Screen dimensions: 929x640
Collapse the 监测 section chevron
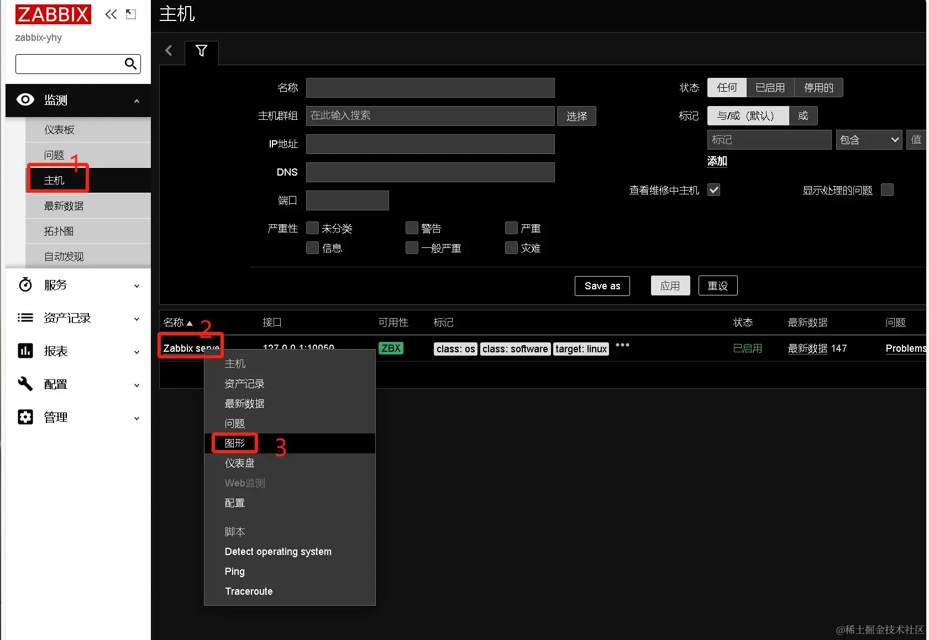tap(137, 101)
